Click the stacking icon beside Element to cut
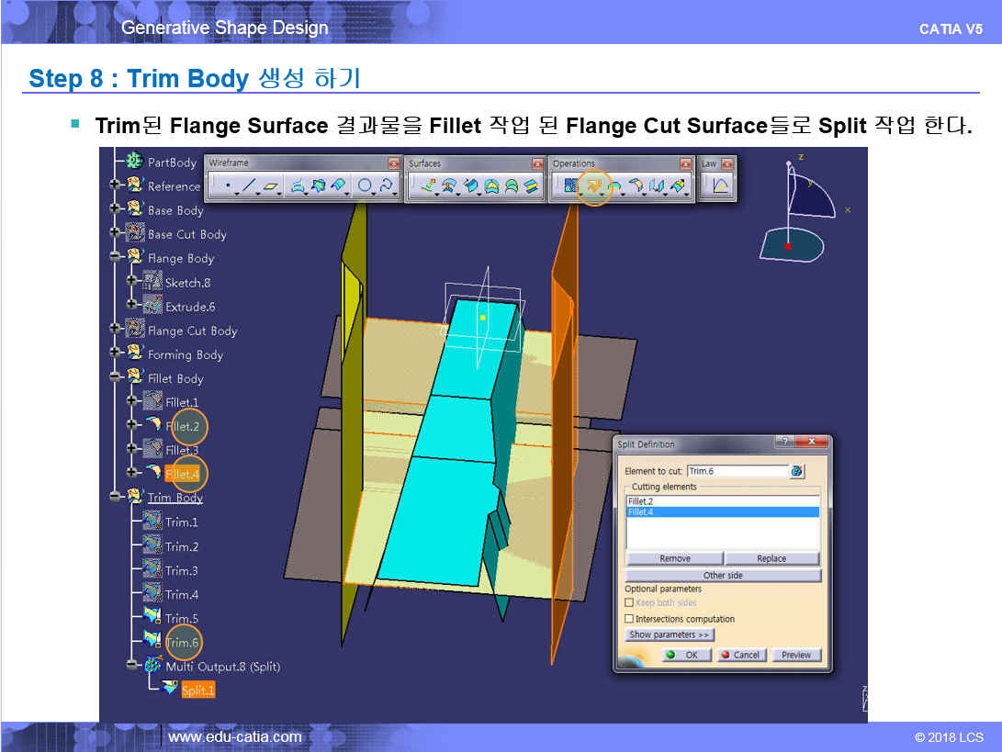The width and height of the screenshot is (1002, 752). 796,471
